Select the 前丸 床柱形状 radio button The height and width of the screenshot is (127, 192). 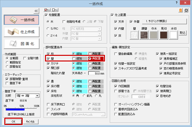pos(84,96)
